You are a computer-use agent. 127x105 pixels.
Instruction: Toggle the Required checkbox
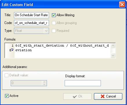coord(54,31)
